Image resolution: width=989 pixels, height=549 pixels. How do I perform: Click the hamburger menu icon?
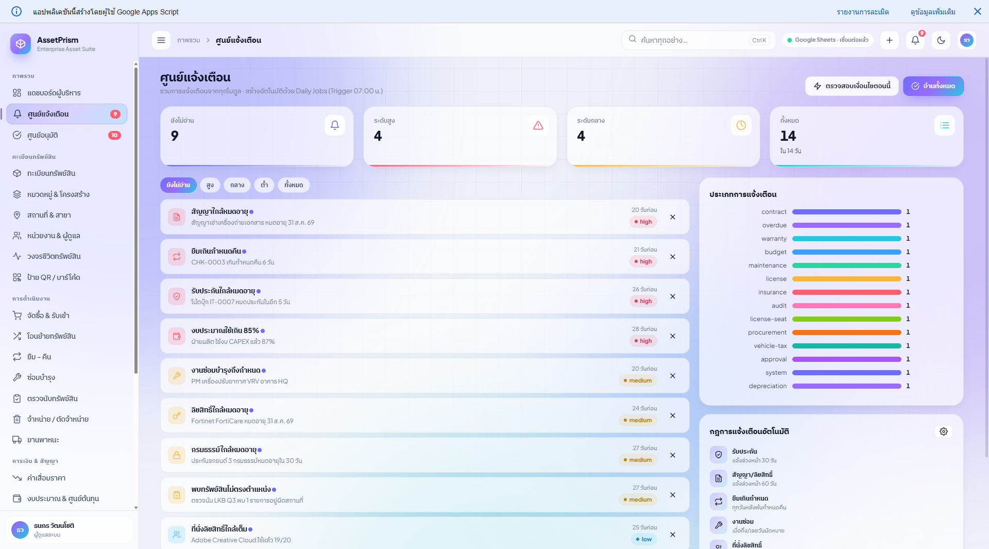pyautogui.click(x=161, y=40)
